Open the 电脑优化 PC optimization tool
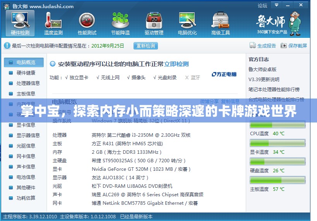The width and height of the screenshot is (317, 221). 187,24
